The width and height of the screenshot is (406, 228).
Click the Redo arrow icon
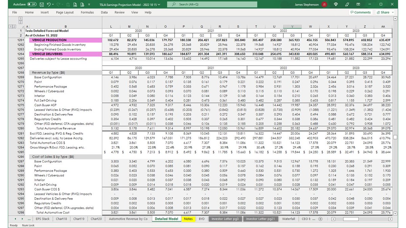click(59, 4)
